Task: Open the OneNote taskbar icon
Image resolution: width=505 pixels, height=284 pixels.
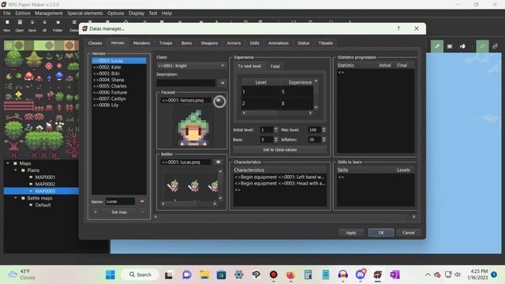Action: tap(395, 275)
